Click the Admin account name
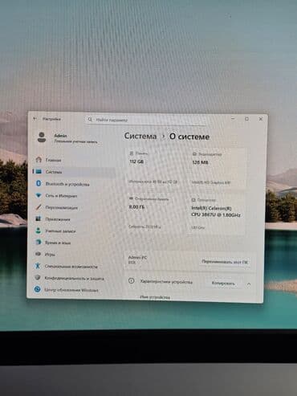Viewport: 297px width, 396px height. point(60,136)
